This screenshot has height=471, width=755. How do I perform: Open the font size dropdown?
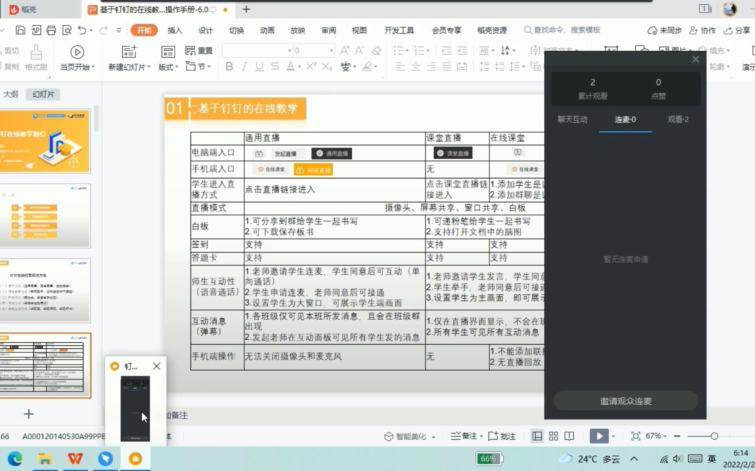(331, 51)
